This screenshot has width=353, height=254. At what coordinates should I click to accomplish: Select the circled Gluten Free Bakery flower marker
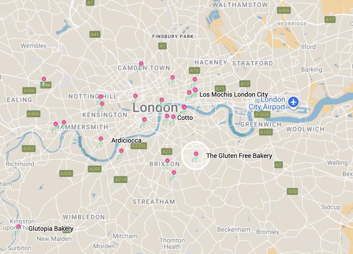point(195,156)
